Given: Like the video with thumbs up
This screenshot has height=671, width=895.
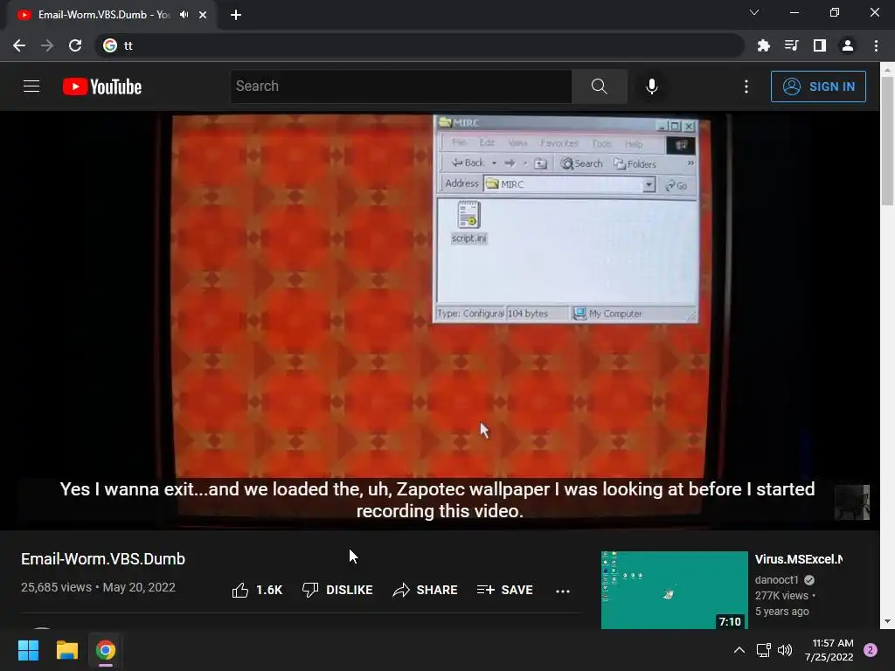Looking at the screenshot, I should 257,590.
